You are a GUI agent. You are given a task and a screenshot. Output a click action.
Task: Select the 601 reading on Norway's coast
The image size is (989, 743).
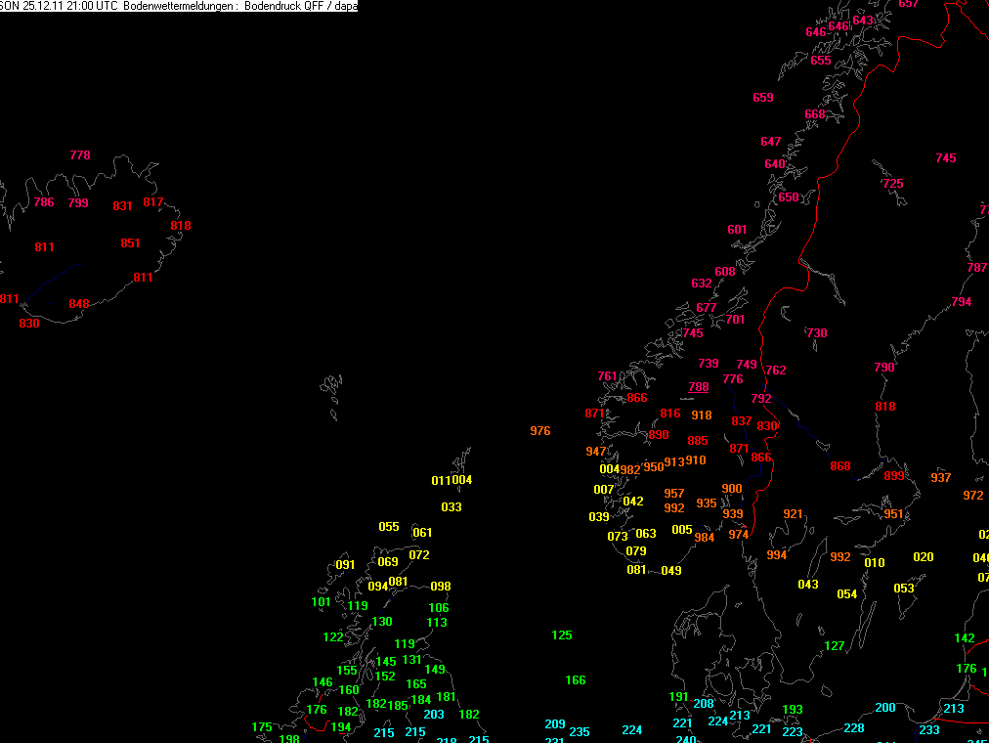coord(737,230)
